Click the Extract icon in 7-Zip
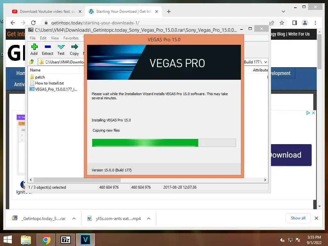The height and width of the screenshot is (246, 328). point(47,50)
